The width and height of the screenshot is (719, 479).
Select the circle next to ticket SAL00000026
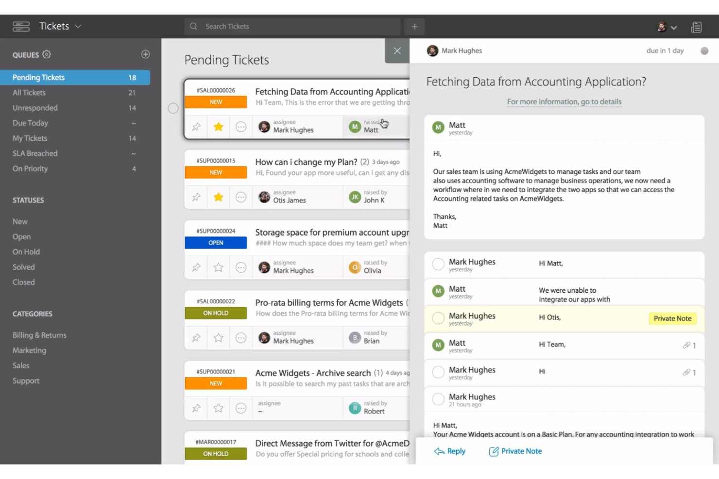173,108
